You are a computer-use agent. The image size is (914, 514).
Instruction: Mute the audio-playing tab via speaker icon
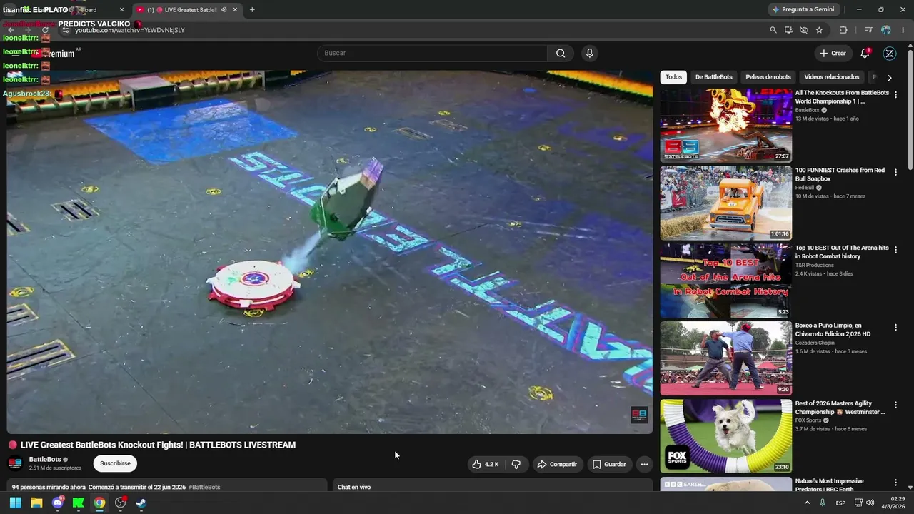pos(224,10)
